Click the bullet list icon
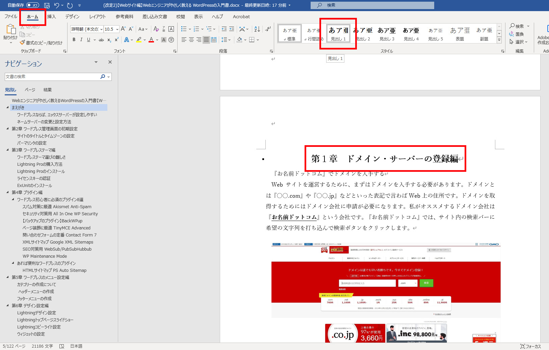Viewport: 549px width, 350px height. (184, 29)
